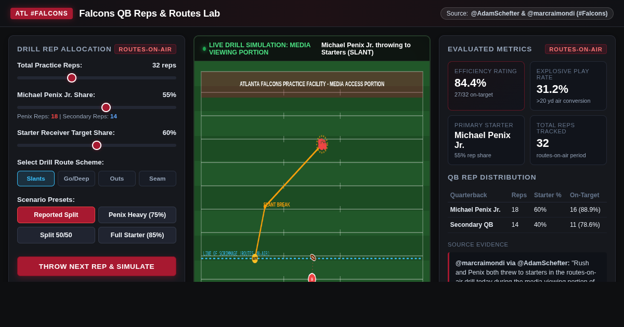Select the Secondary QB table row
The image size is (624, 327).
(527, 225)
